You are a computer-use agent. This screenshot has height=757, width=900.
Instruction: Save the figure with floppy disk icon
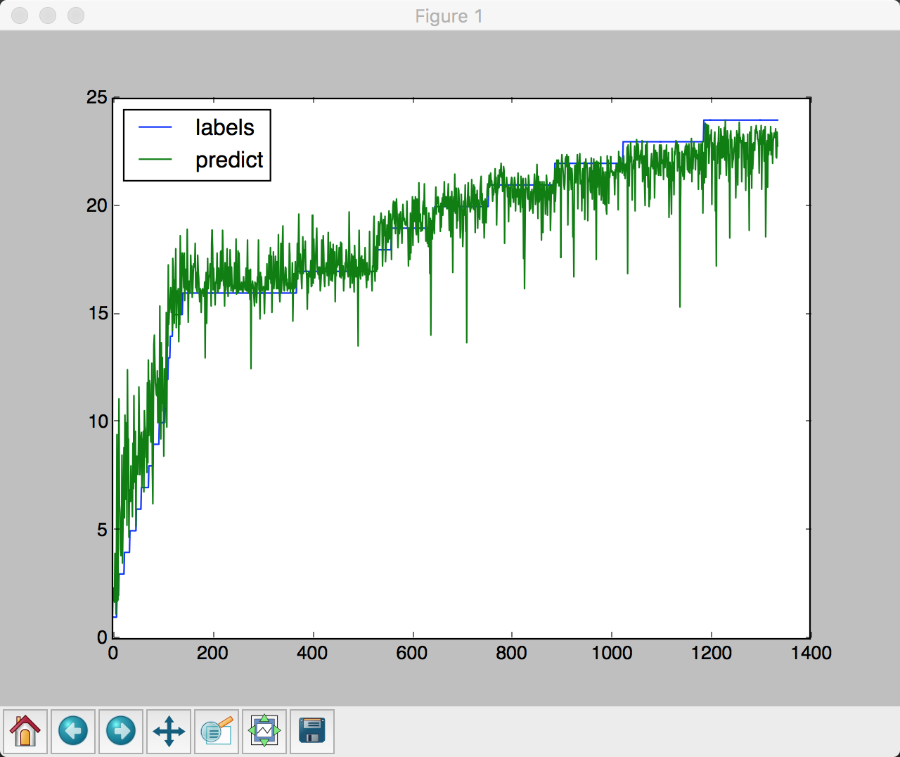coord(312,732)
